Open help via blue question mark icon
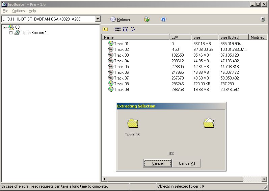This screenshot has width=269, height=191. point(164,19)
